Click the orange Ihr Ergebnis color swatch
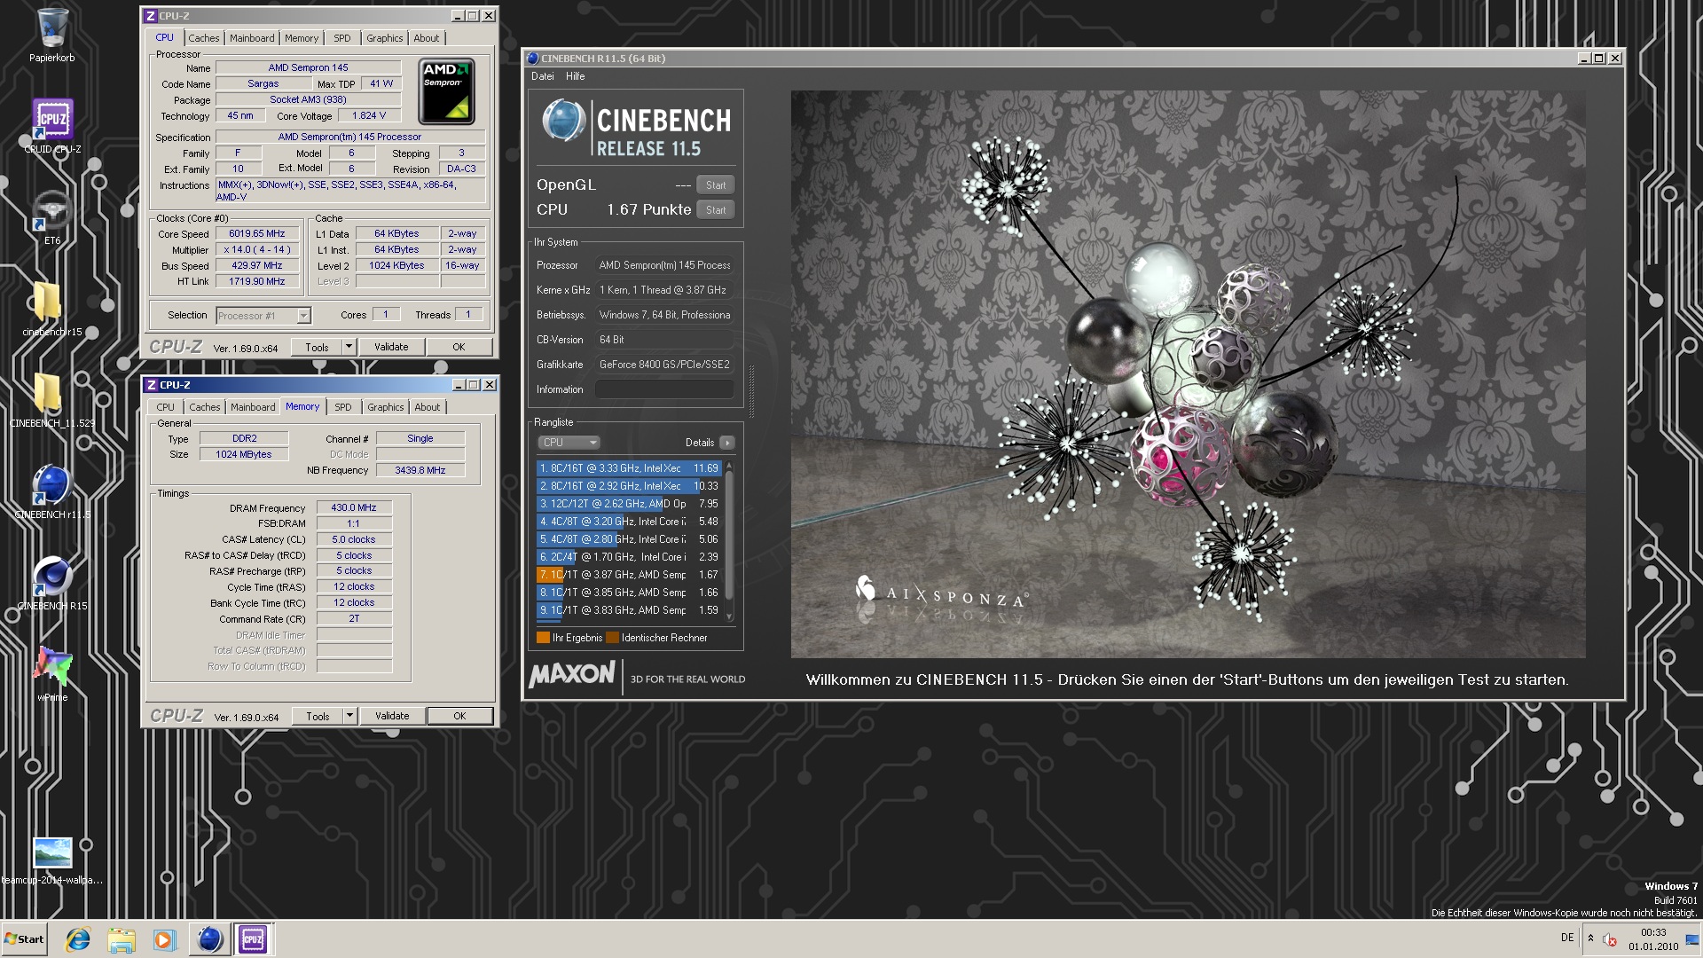Image resolution: width=1703 pixels, height=958 pixels. [x=543, y=638]
